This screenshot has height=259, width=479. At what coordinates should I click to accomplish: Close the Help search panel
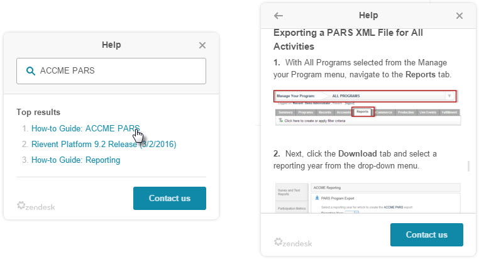[202, 45]
